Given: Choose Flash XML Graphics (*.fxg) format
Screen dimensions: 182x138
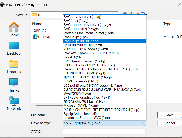Looking at the screenshot, I should pos(104,102).
